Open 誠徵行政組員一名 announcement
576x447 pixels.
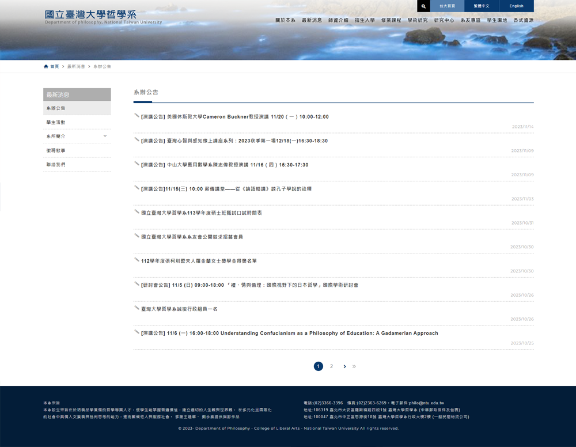click(179, 309)
